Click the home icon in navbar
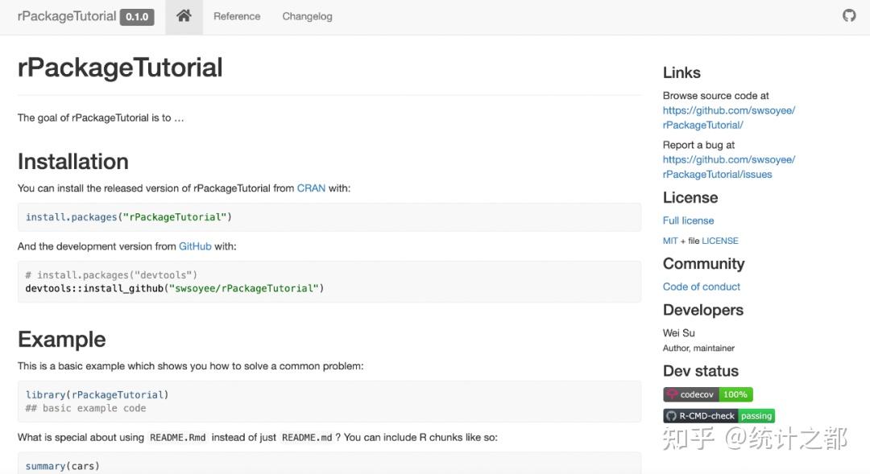870x474 pixels. (184, 16)
